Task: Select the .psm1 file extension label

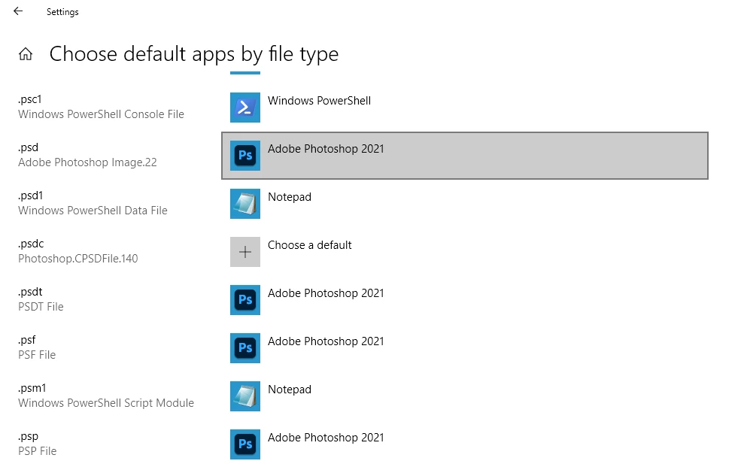Action: point(32,388)
